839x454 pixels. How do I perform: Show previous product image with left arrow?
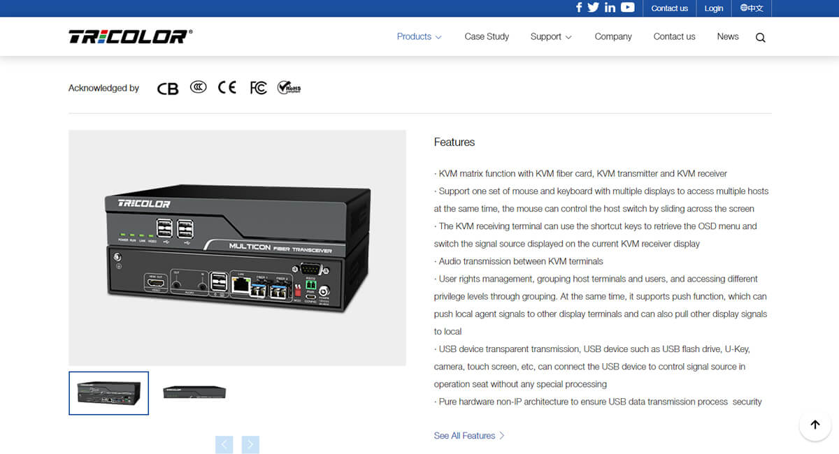224,445
